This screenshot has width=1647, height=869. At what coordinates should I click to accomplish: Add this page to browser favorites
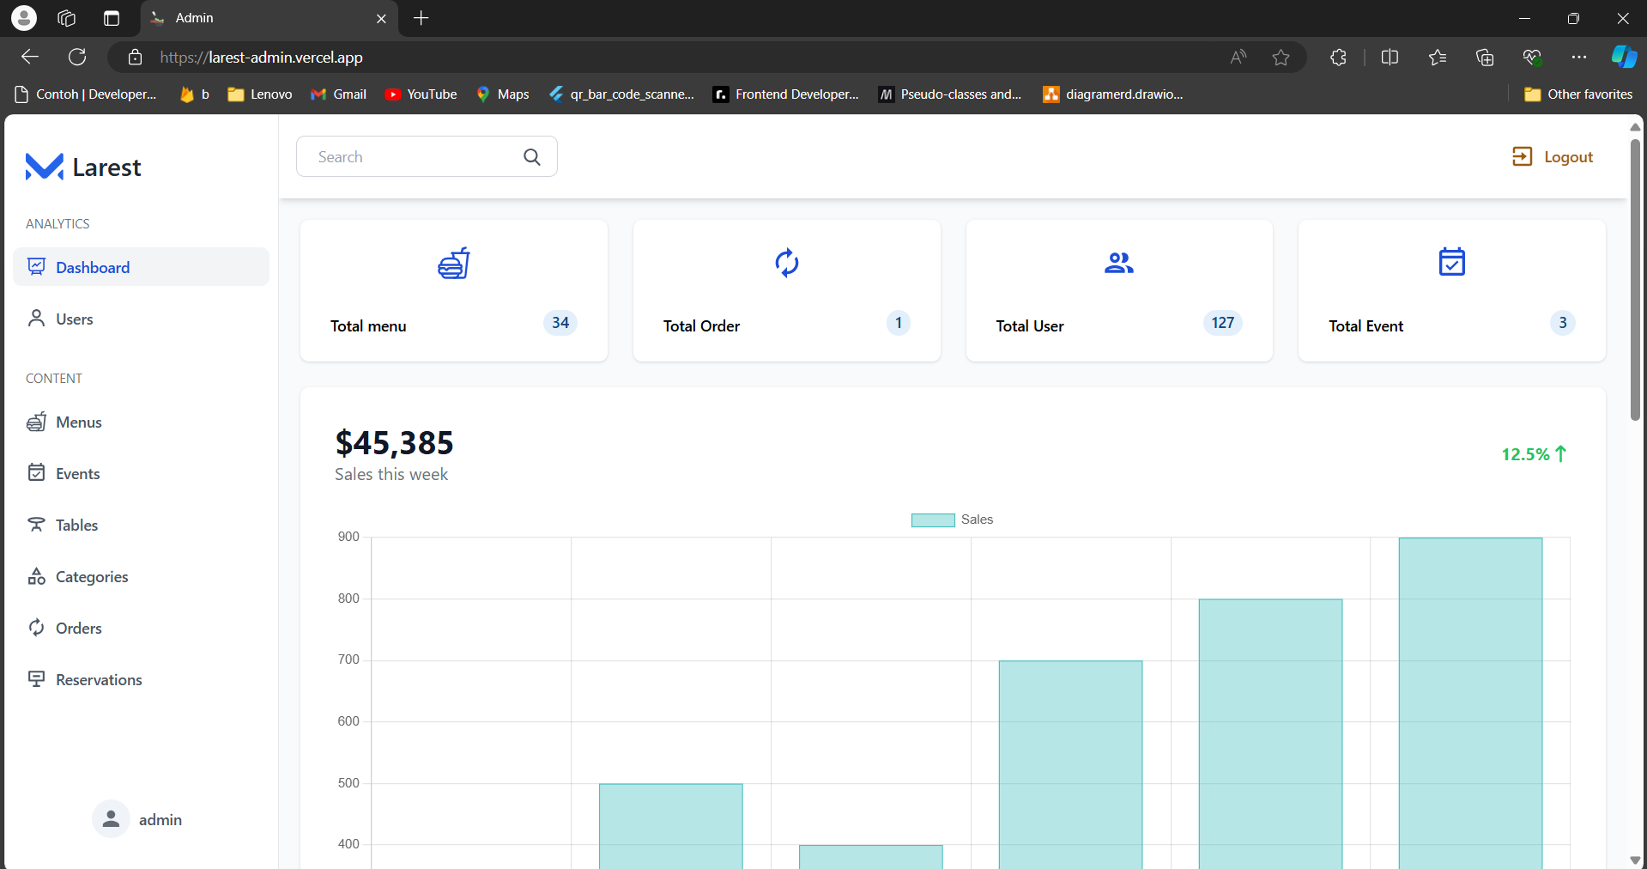1281,58
